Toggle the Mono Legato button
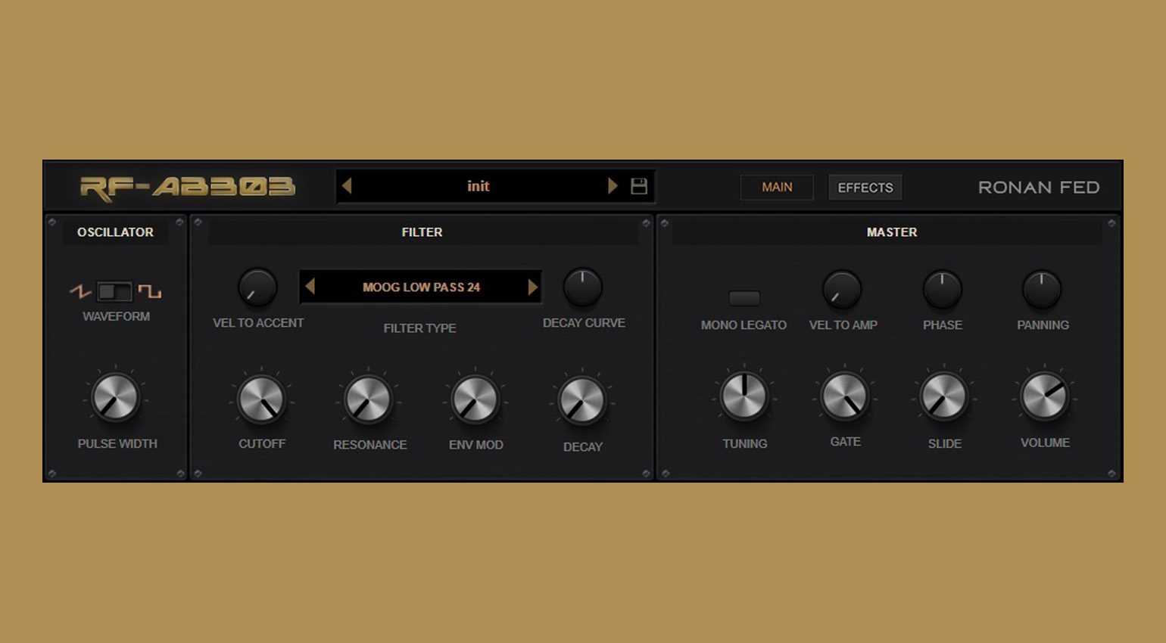Viewport: 1166px width, 643px height. (744, 298)
